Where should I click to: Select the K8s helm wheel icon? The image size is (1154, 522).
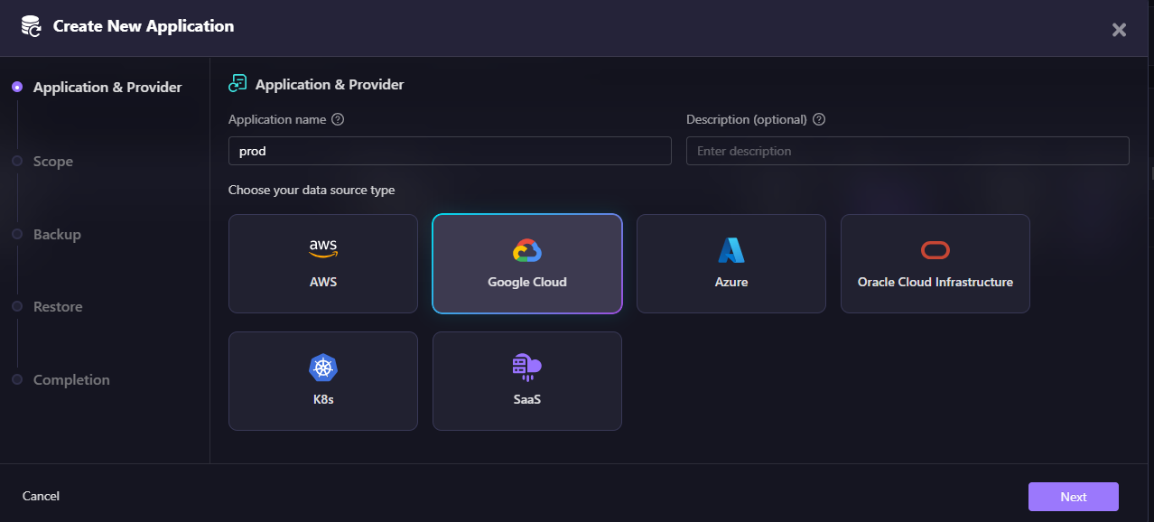point(323,368)
